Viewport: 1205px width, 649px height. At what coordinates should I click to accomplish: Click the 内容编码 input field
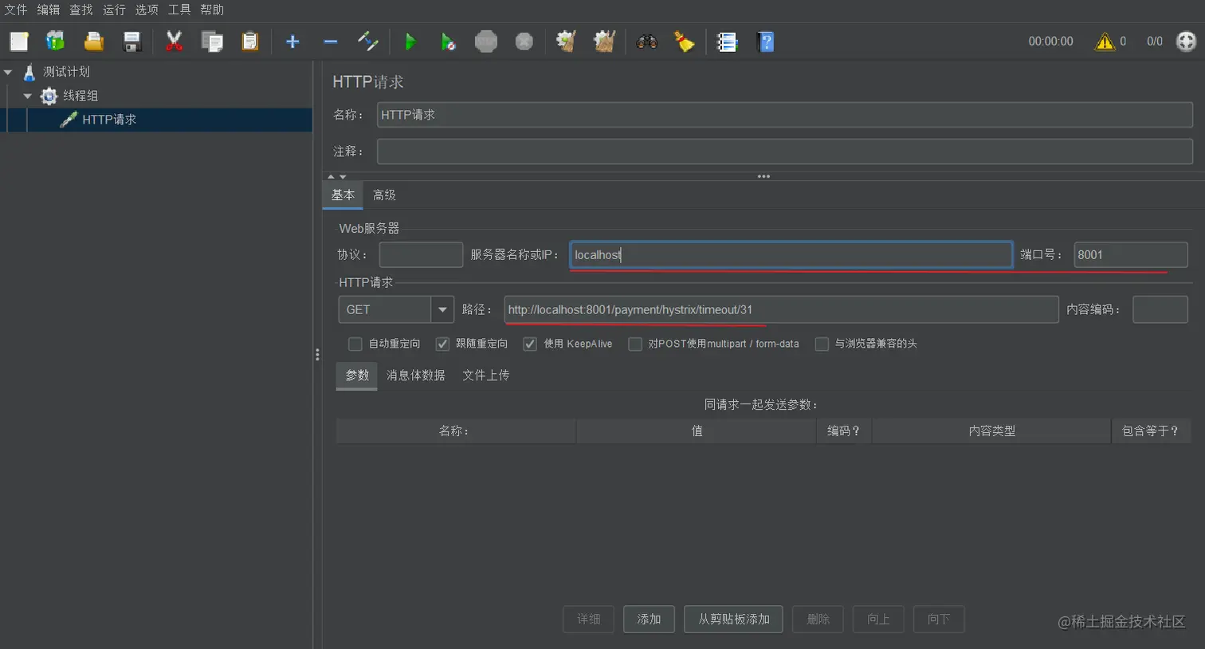tap(1160, 309)
